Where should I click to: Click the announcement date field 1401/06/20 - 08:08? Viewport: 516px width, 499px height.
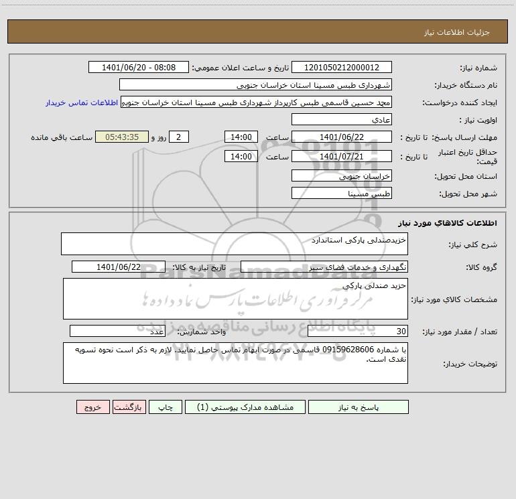[x=139, y=67]
